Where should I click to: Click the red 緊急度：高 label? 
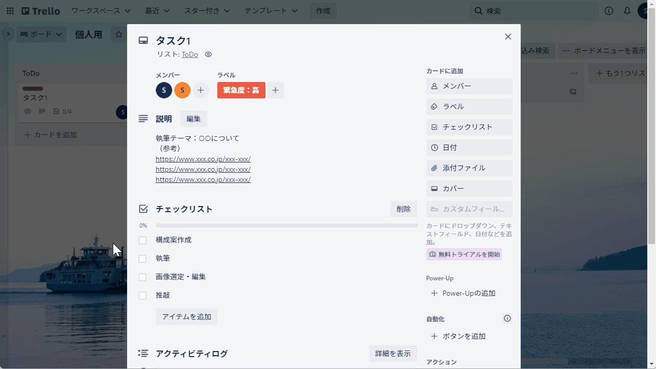click(x=241, y=90)
